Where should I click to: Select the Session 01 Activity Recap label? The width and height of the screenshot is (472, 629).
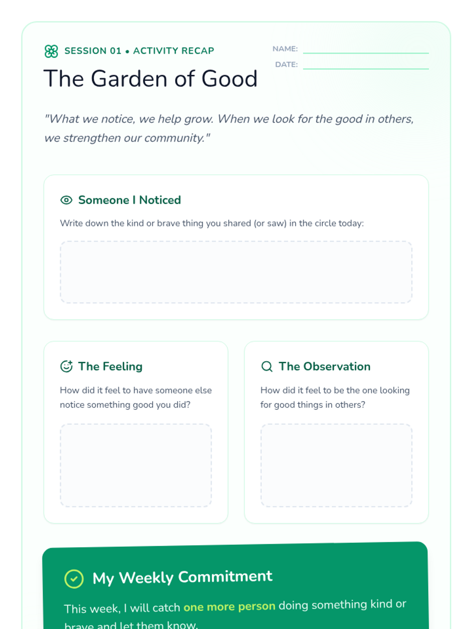139,51
